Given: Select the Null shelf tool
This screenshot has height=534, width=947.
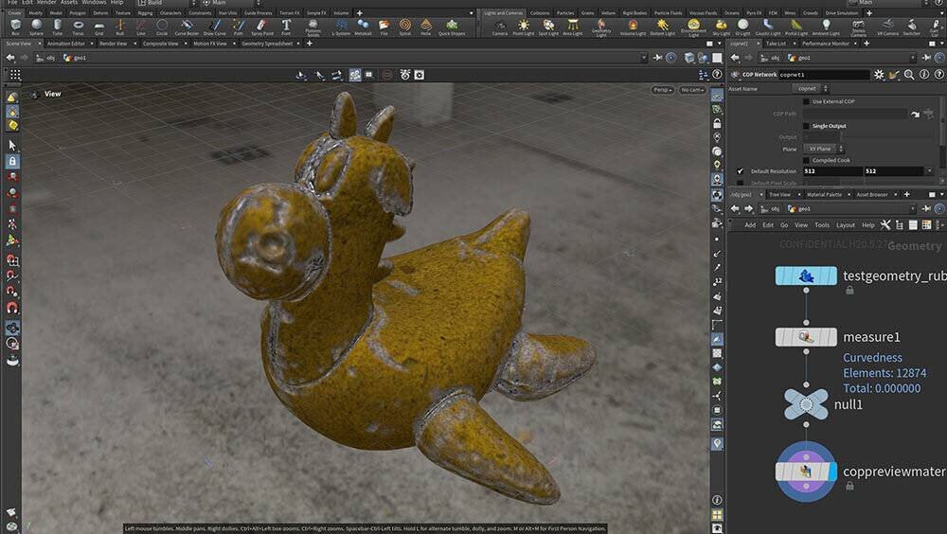Looking at the screenshot, I should click(119, 27).
